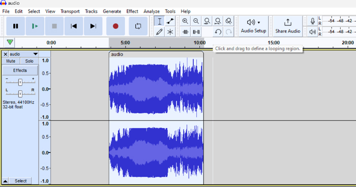Click the Zoom Out magnifier icon

coord(196,21)
